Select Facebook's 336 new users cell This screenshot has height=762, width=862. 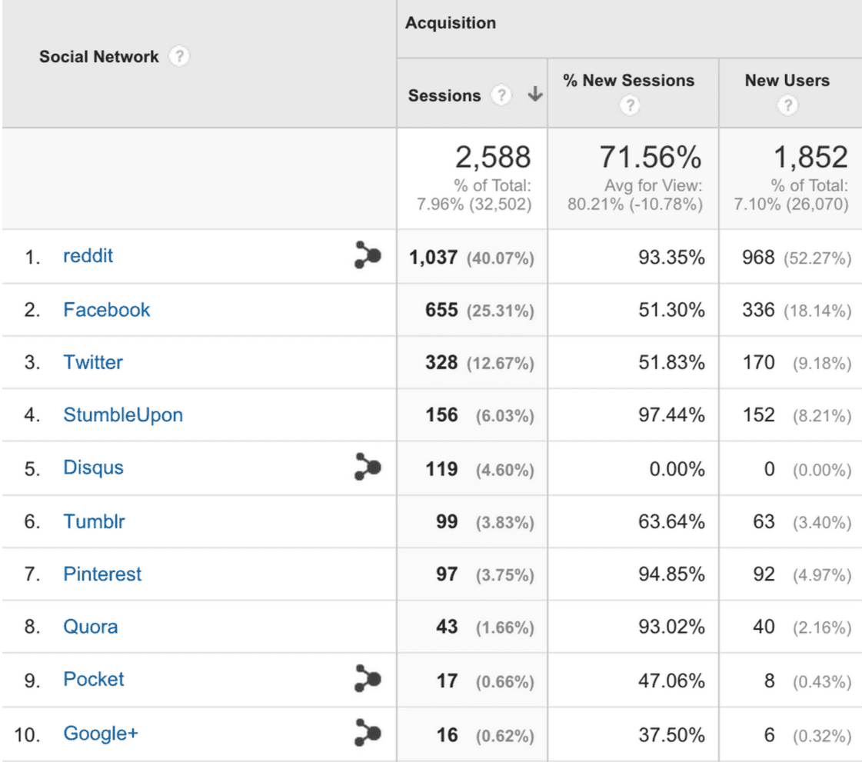(x=790, y=310)
